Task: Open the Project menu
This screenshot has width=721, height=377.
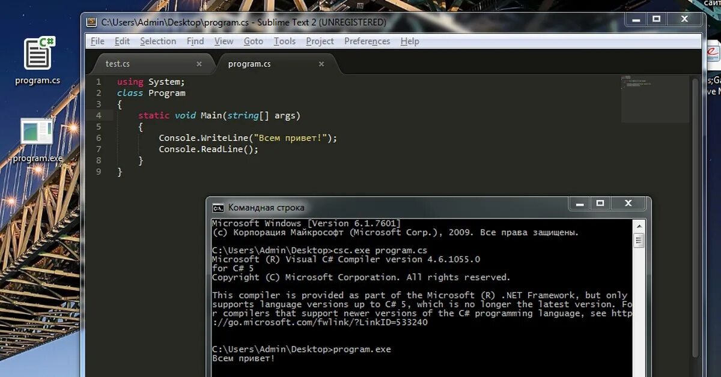Action: coord(320,41)
